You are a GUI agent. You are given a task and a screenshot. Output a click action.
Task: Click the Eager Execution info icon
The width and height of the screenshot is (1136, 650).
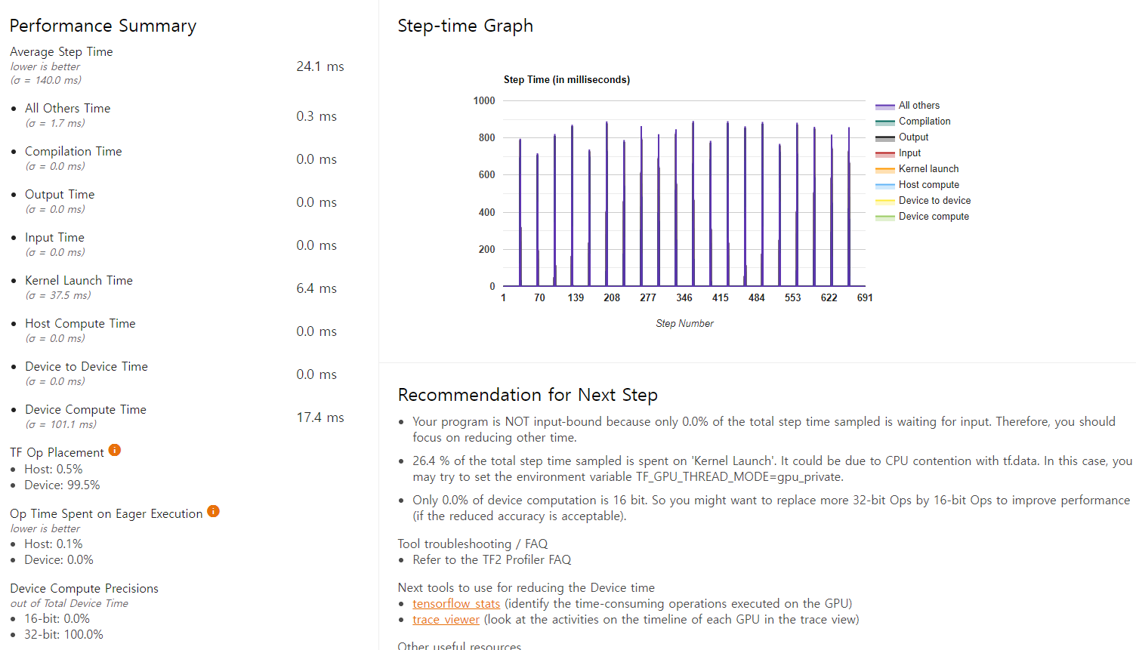(x=213, y=510)
